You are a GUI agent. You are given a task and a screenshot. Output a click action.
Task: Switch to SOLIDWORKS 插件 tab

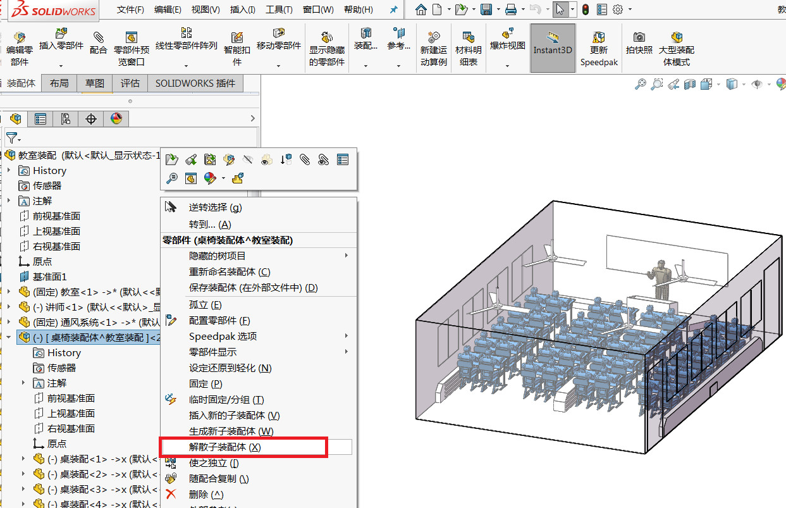pyautogui.click(x=195, y=83)
